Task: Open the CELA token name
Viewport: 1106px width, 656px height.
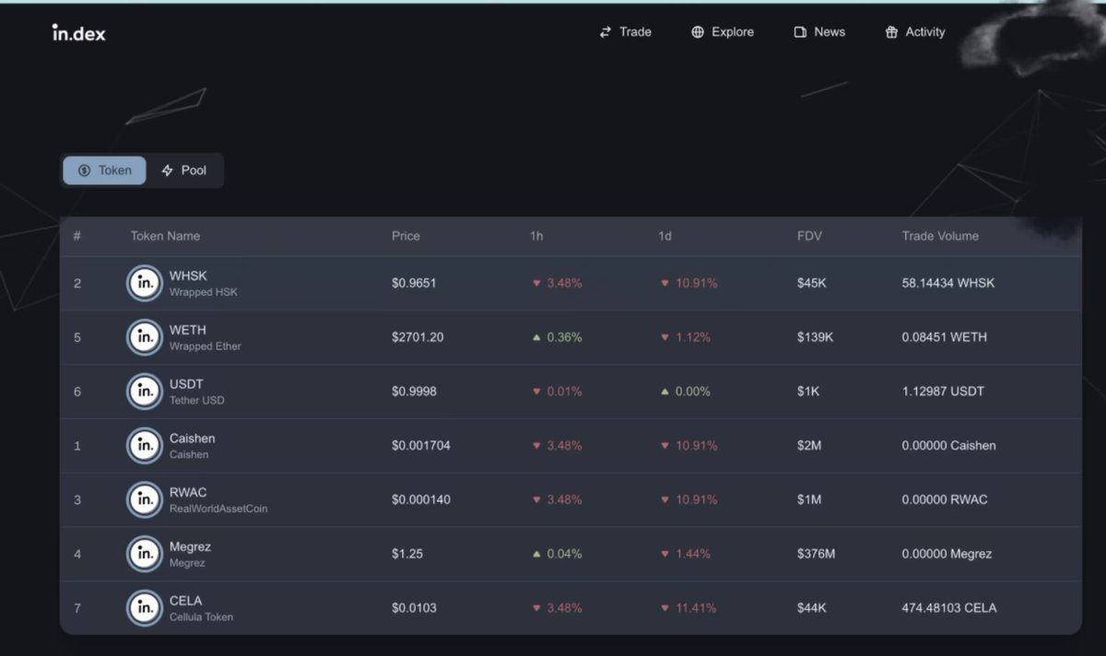Action: [x=185, y=601]
